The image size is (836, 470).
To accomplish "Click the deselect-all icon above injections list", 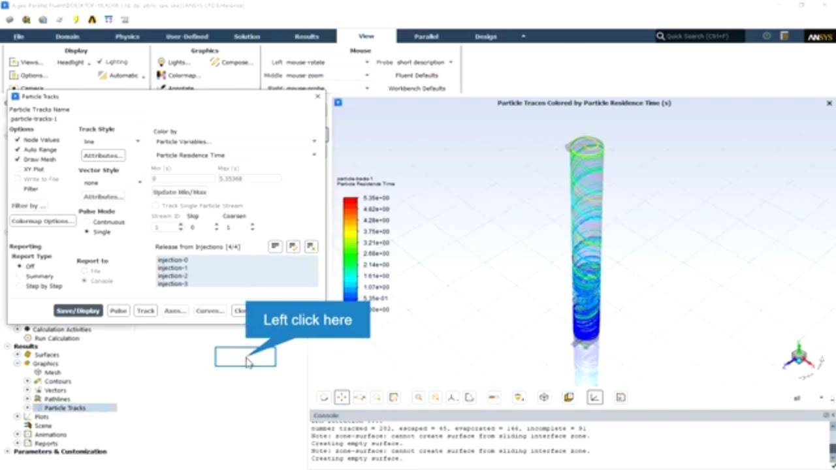I will click(x=312, y=246).
